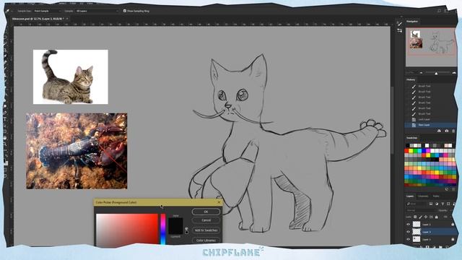The width and height of the screenshot is (462, 260).
Task: Pick the pure blue swatch
Action: pyautogui.click(x=424, y=151)
